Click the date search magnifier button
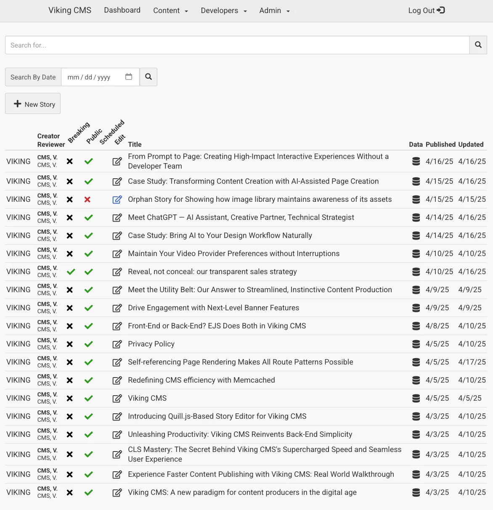Viewport: 493px width, 510px height. click(x=148, y=77)
